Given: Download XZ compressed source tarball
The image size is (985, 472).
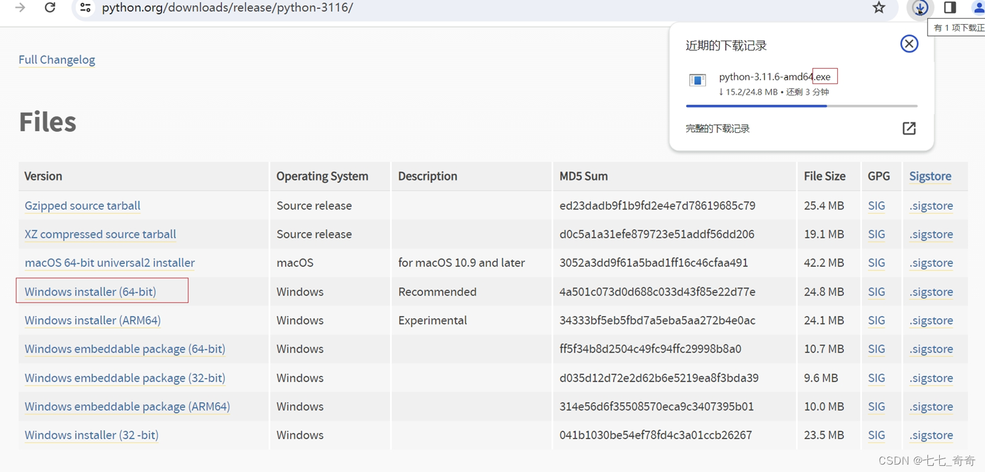Looking at the screenshot, I should tap(100, 234).
